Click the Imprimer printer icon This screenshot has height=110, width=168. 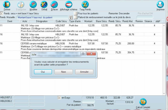[160, 4]
